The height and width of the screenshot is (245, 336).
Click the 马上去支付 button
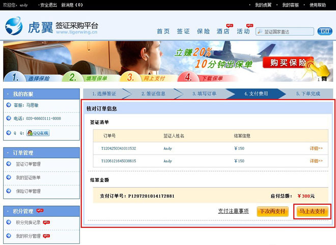tap(312, 211)
